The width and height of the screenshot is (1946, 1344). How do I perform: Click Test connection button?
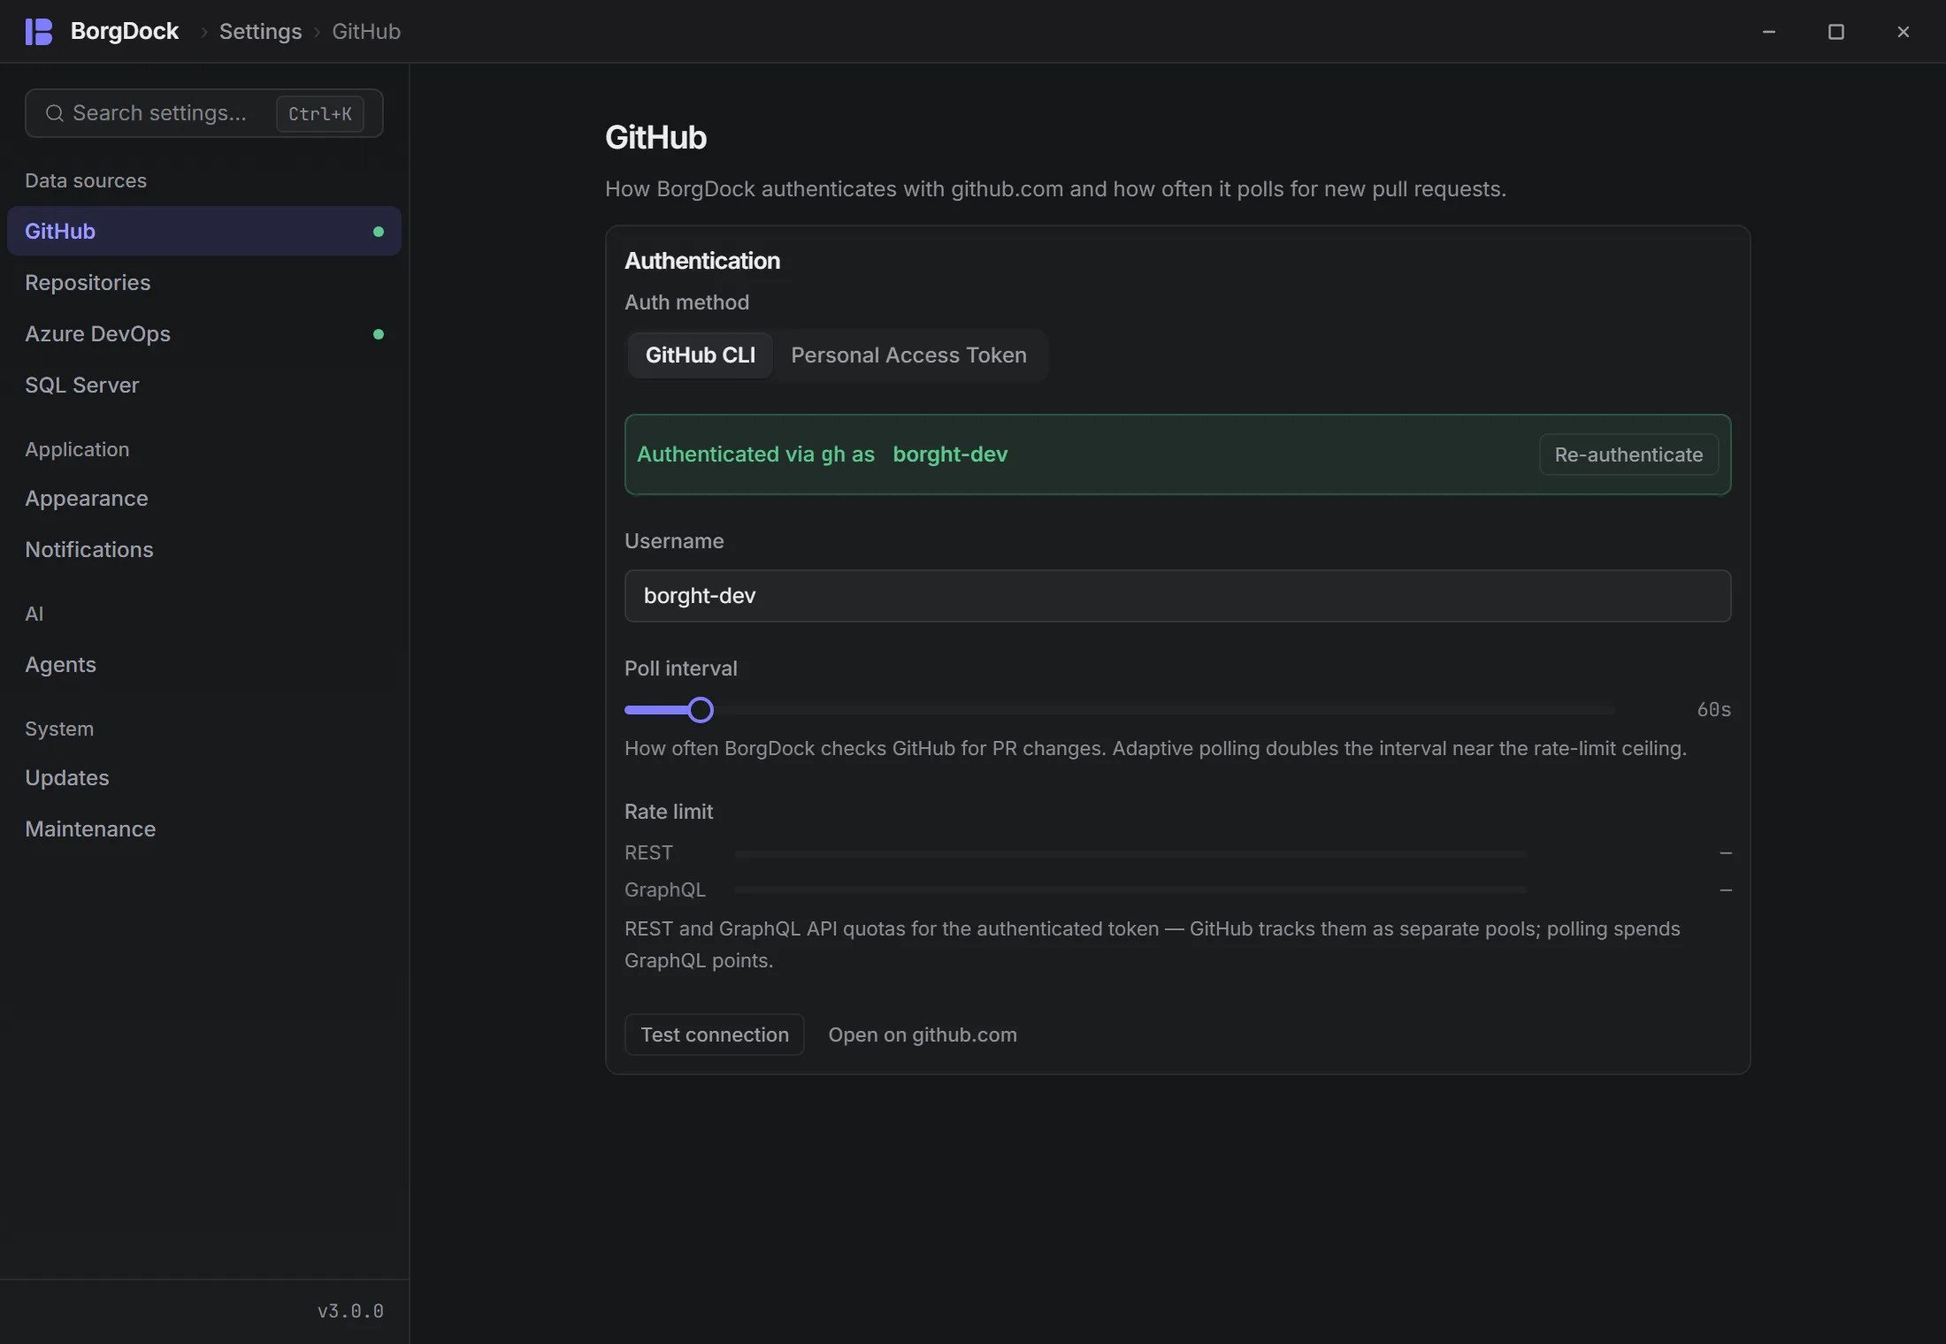(x=715, y=1035)
